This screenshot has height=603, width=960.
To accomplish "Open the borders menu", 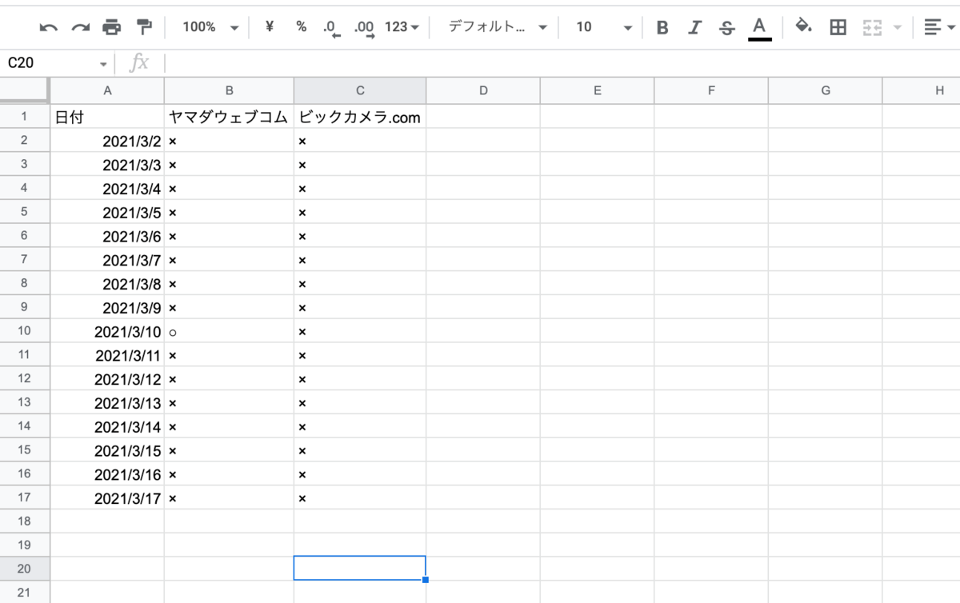I will 838,26.
